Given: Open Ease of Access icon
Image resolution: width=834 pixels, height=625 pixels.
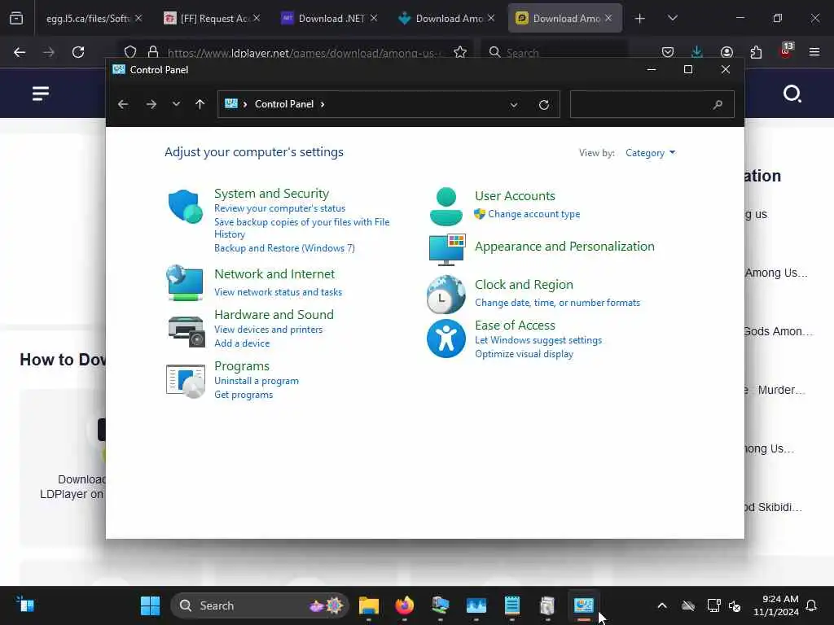Looking at the screenshot, I should tap(446, 339).
